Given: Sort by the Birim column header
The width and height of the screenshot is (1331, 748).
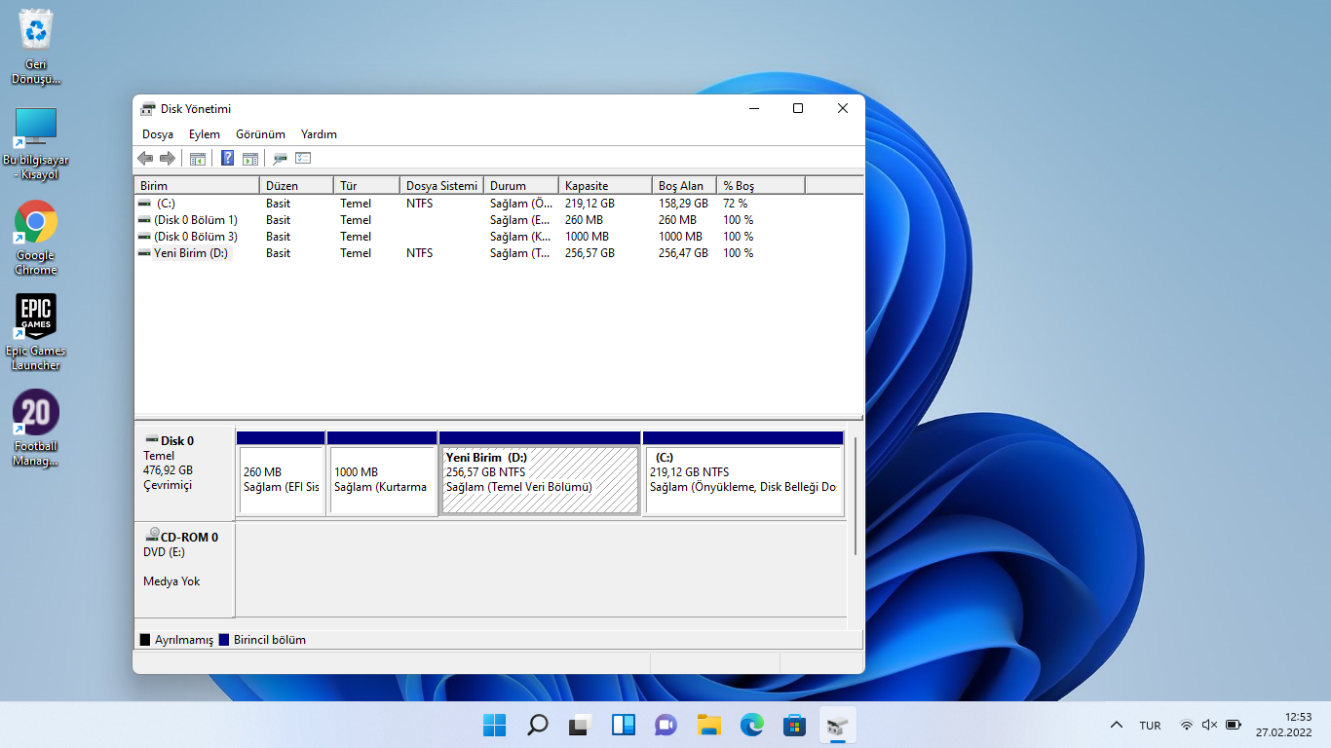Looking at the screenshot, I should [x=197, y=185].
